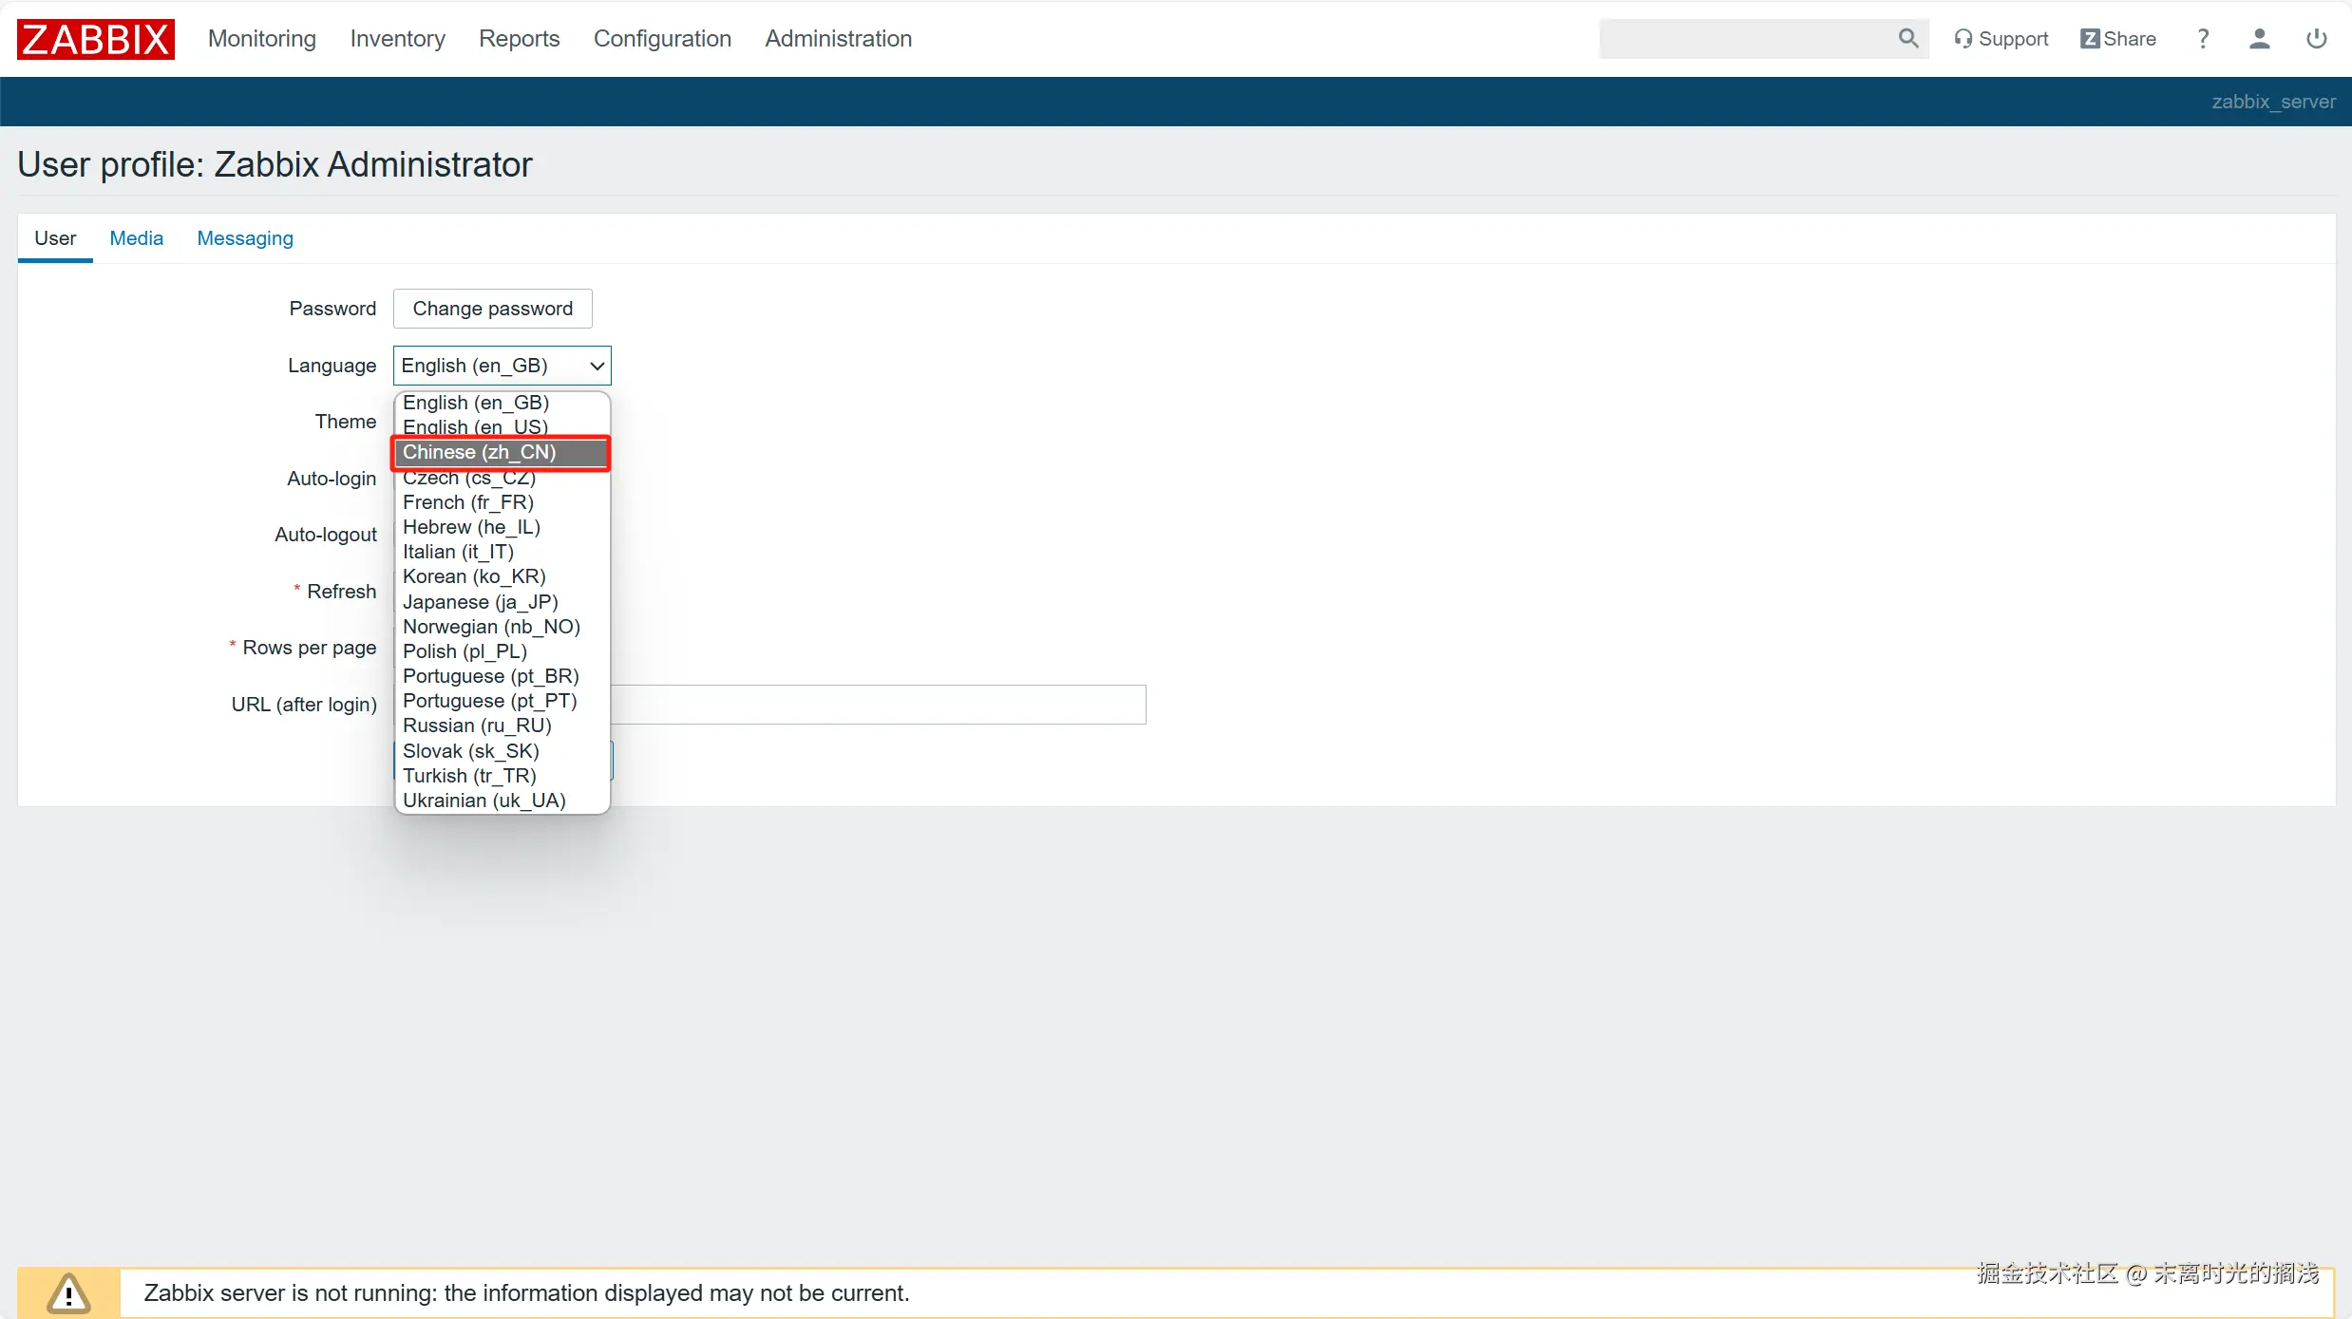2352x1319 pixels.
Task: Click the sign out power icon
Action: pyautogui.click(x=2316, y=39)
